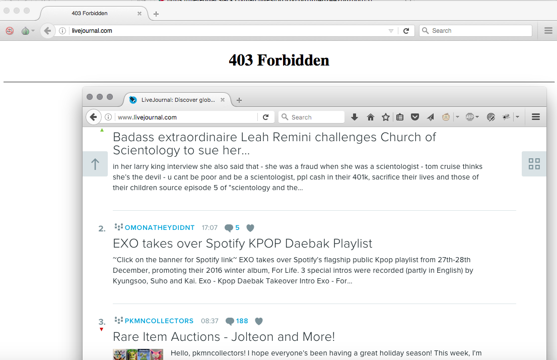Go back in the LiveJournal window

click(x=93, y=117)
